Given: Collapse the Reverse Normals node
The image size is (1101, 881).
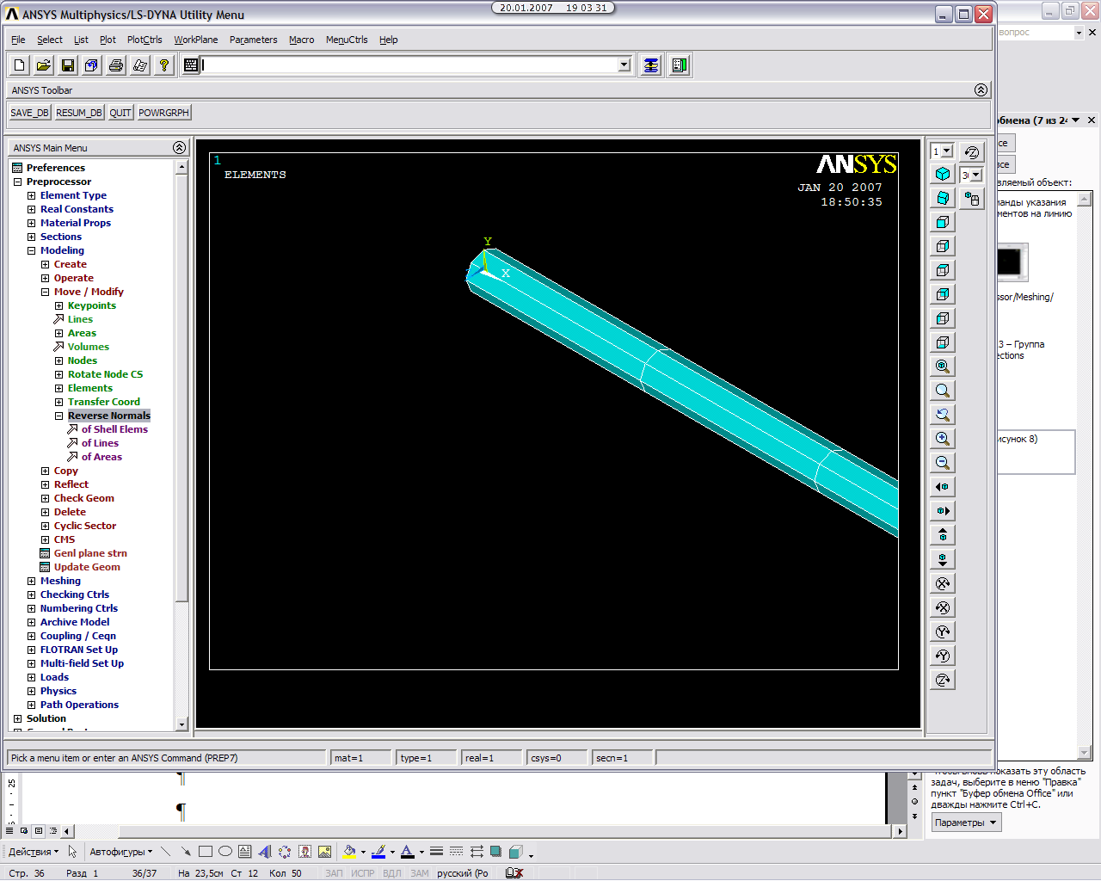Looking at the screenshot, I should click(59, 416).
